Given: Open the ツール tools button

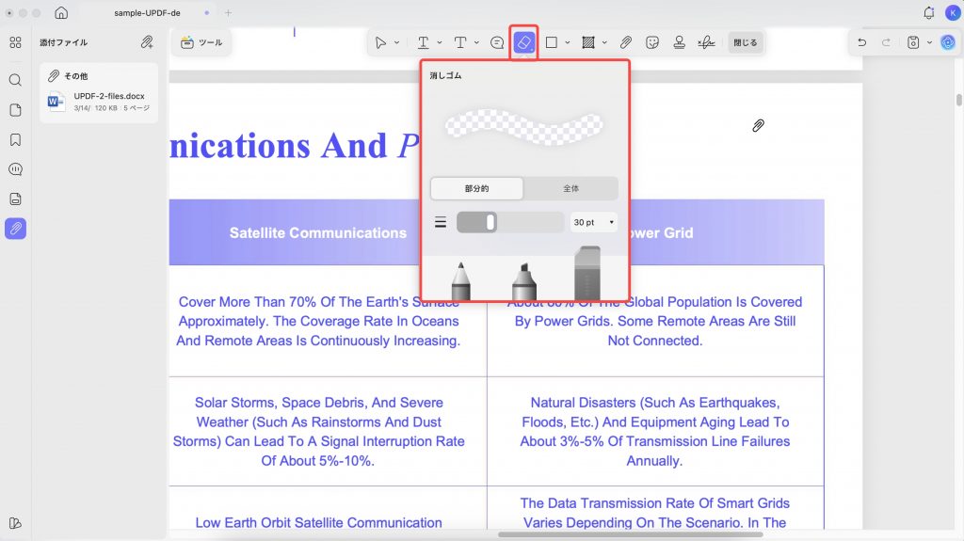Looking at the screenshot, I should click(x=201, y=42).
